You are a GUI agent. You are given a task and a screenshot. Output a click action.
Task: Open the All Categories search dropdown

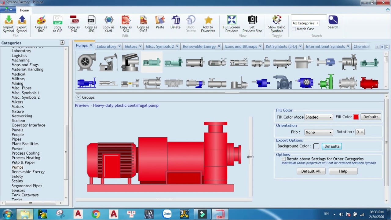click(306, 23)
